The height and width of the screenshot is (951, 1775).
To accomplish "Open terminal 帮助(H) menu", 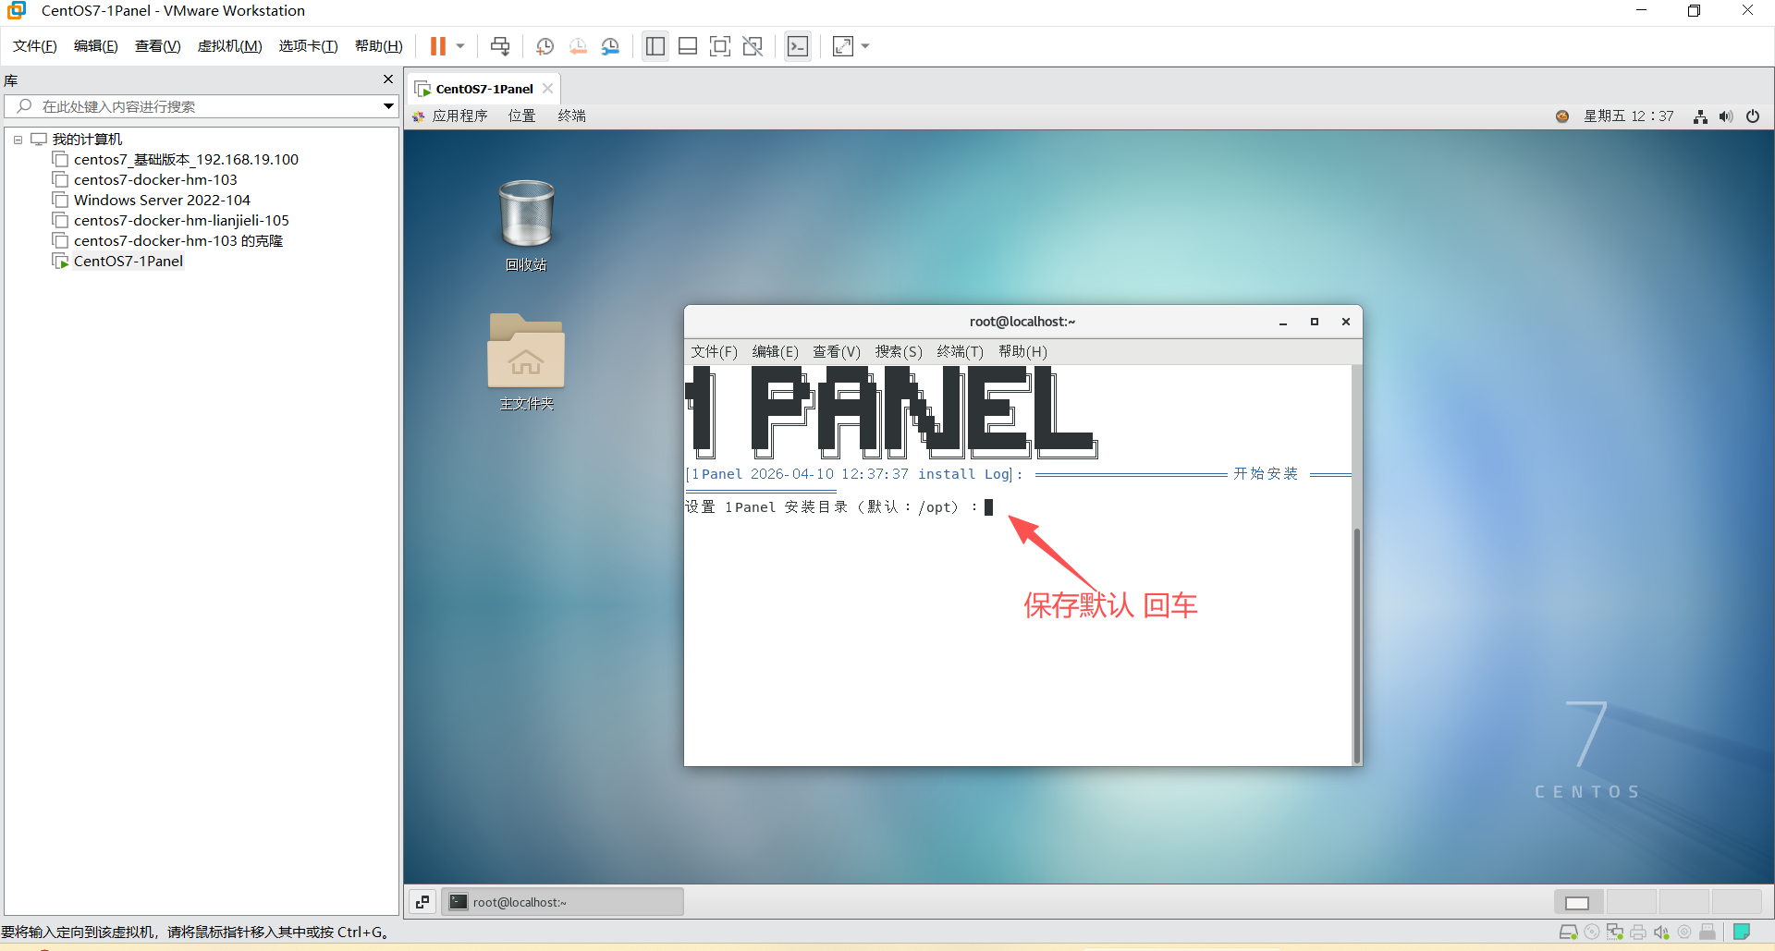I will click(x=1022, y=351).
